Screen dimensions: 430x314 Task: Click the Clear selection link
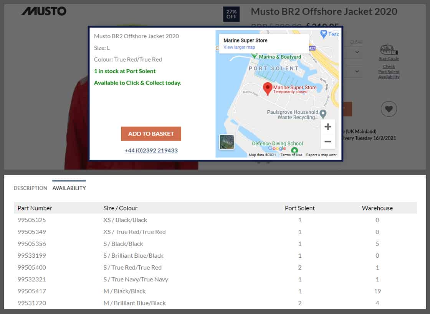pos(356,42)
